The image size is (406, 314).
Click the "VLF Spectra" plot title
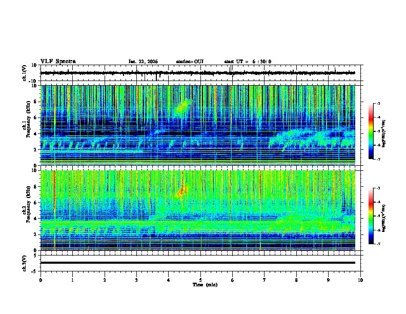point(58,62)
